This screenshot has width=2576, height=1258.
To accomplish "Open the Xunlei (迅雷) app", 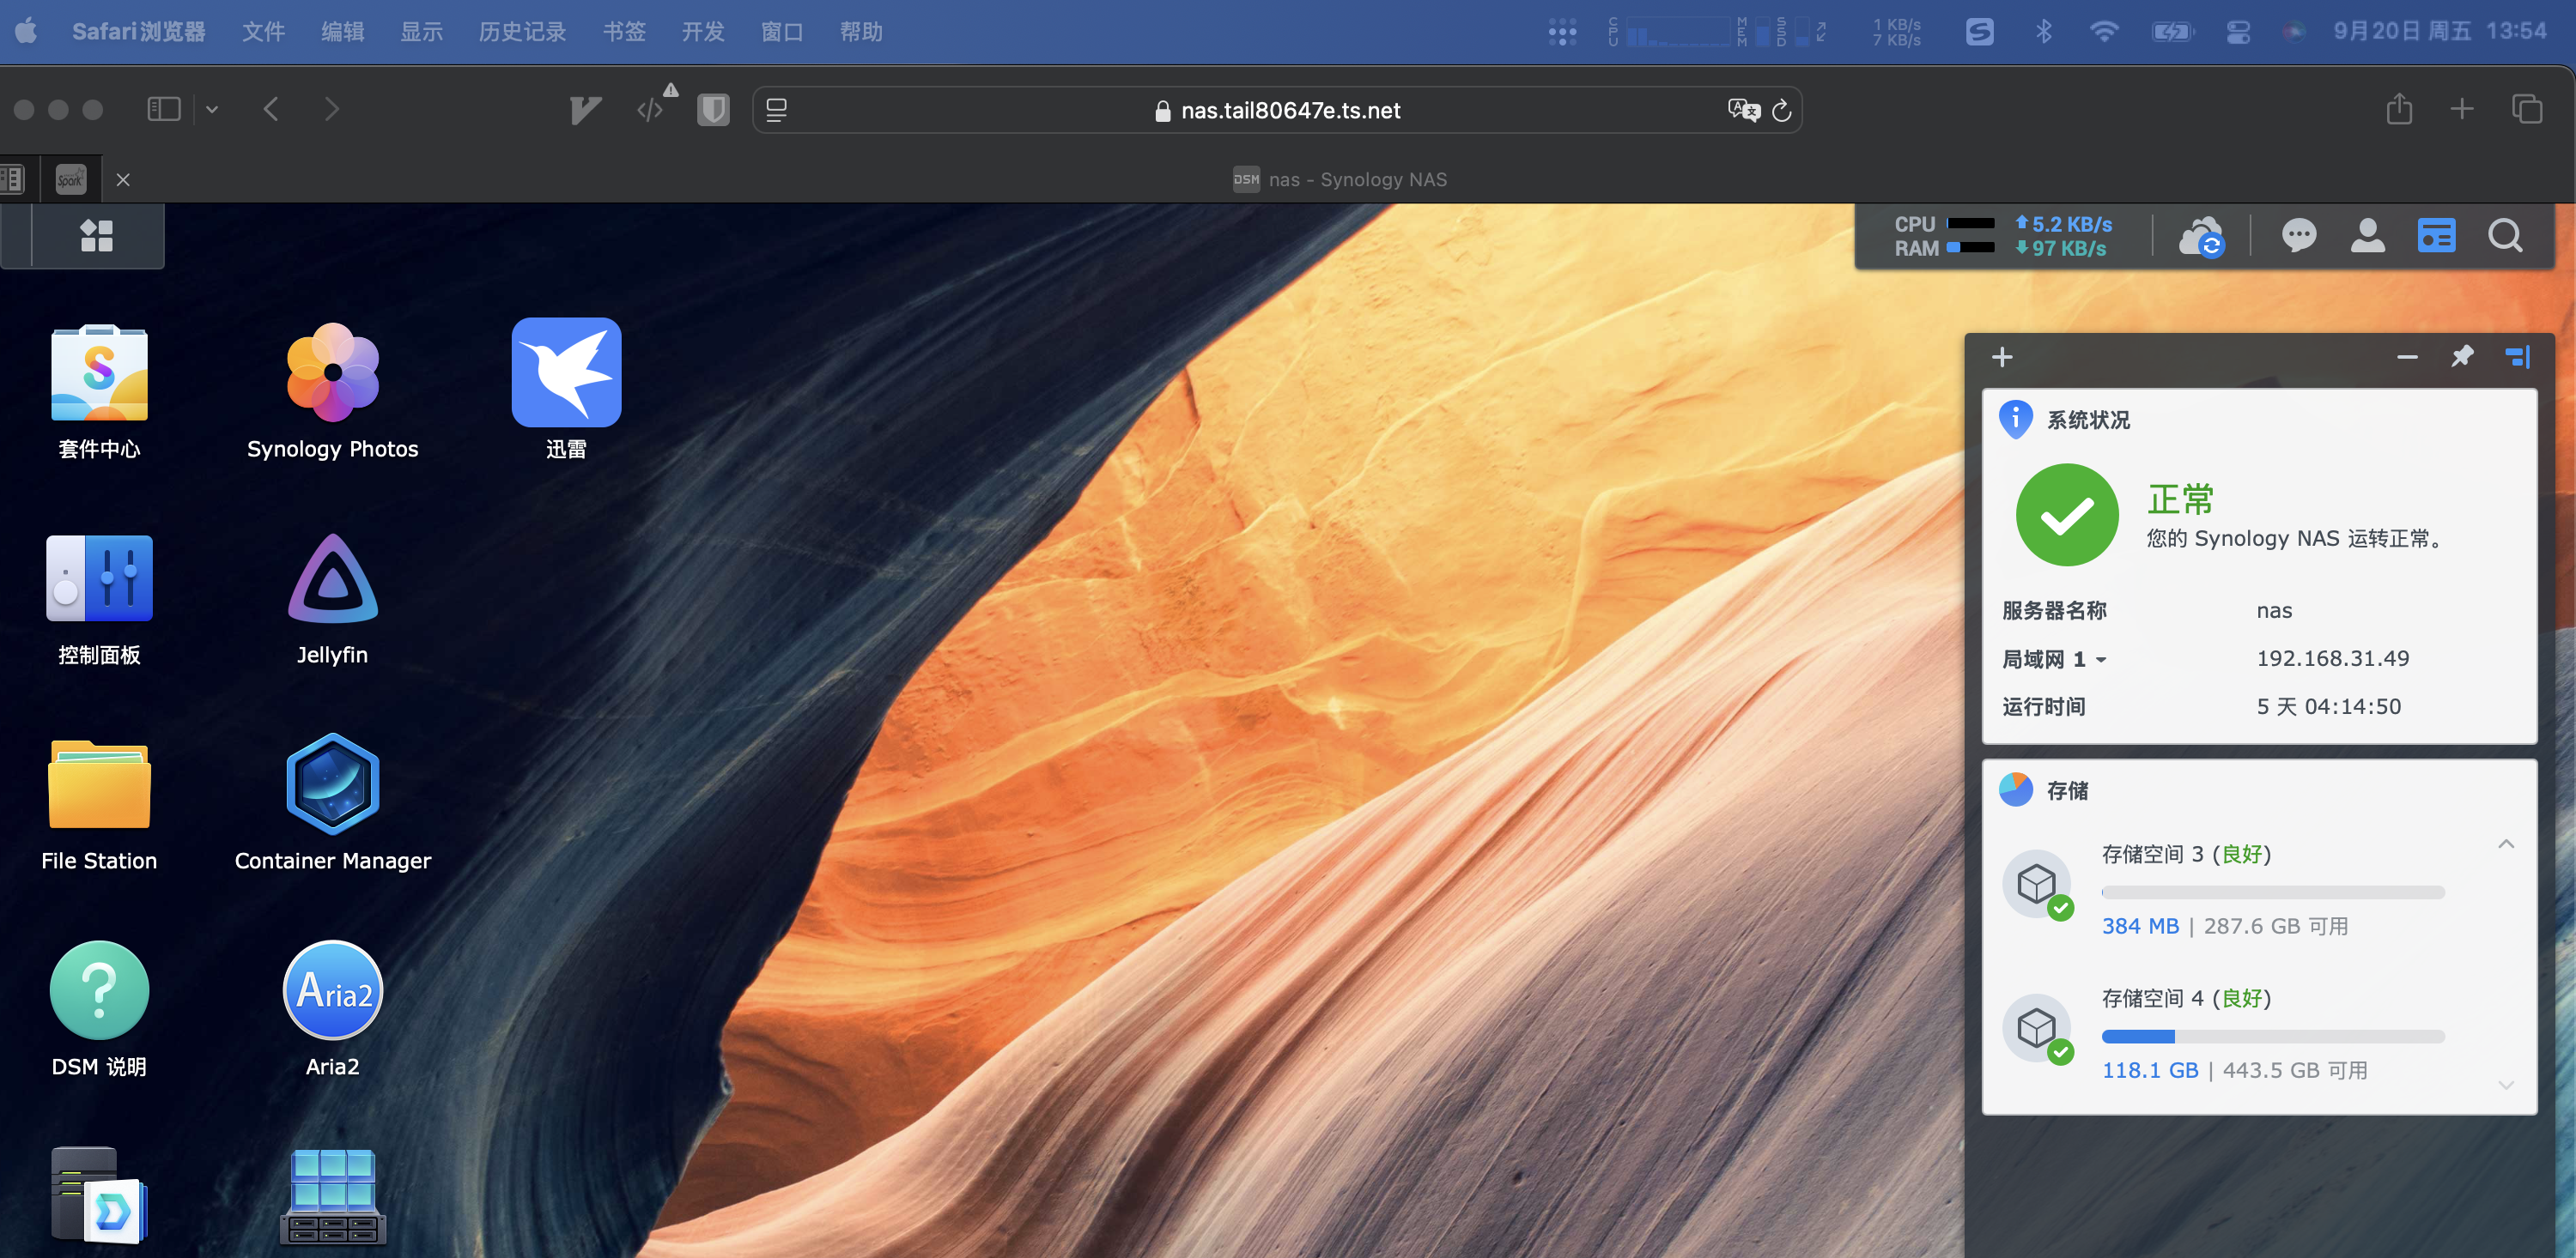I will point(566,375).
